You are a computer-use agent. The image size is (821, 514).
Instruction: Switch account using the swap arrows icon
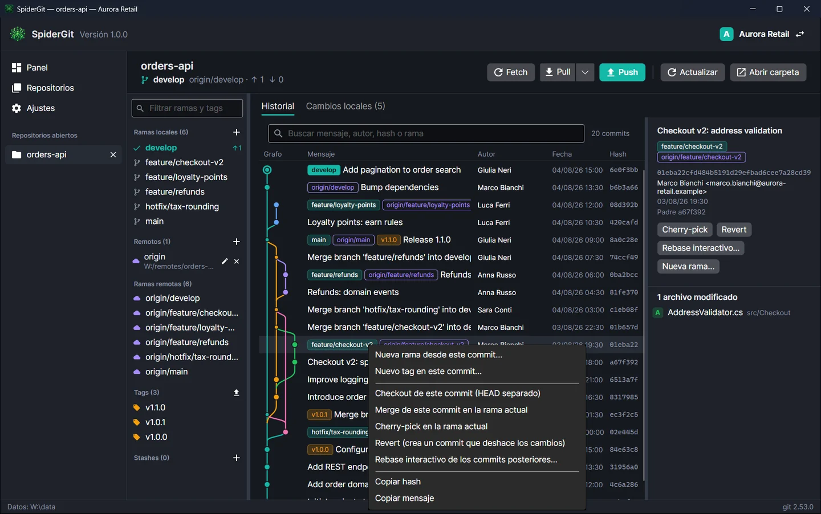(800, 34)
